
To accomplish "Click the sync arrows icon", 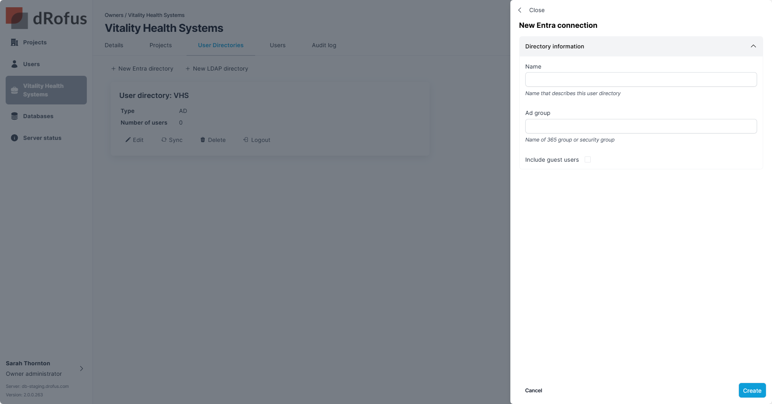I will (164, 140).
